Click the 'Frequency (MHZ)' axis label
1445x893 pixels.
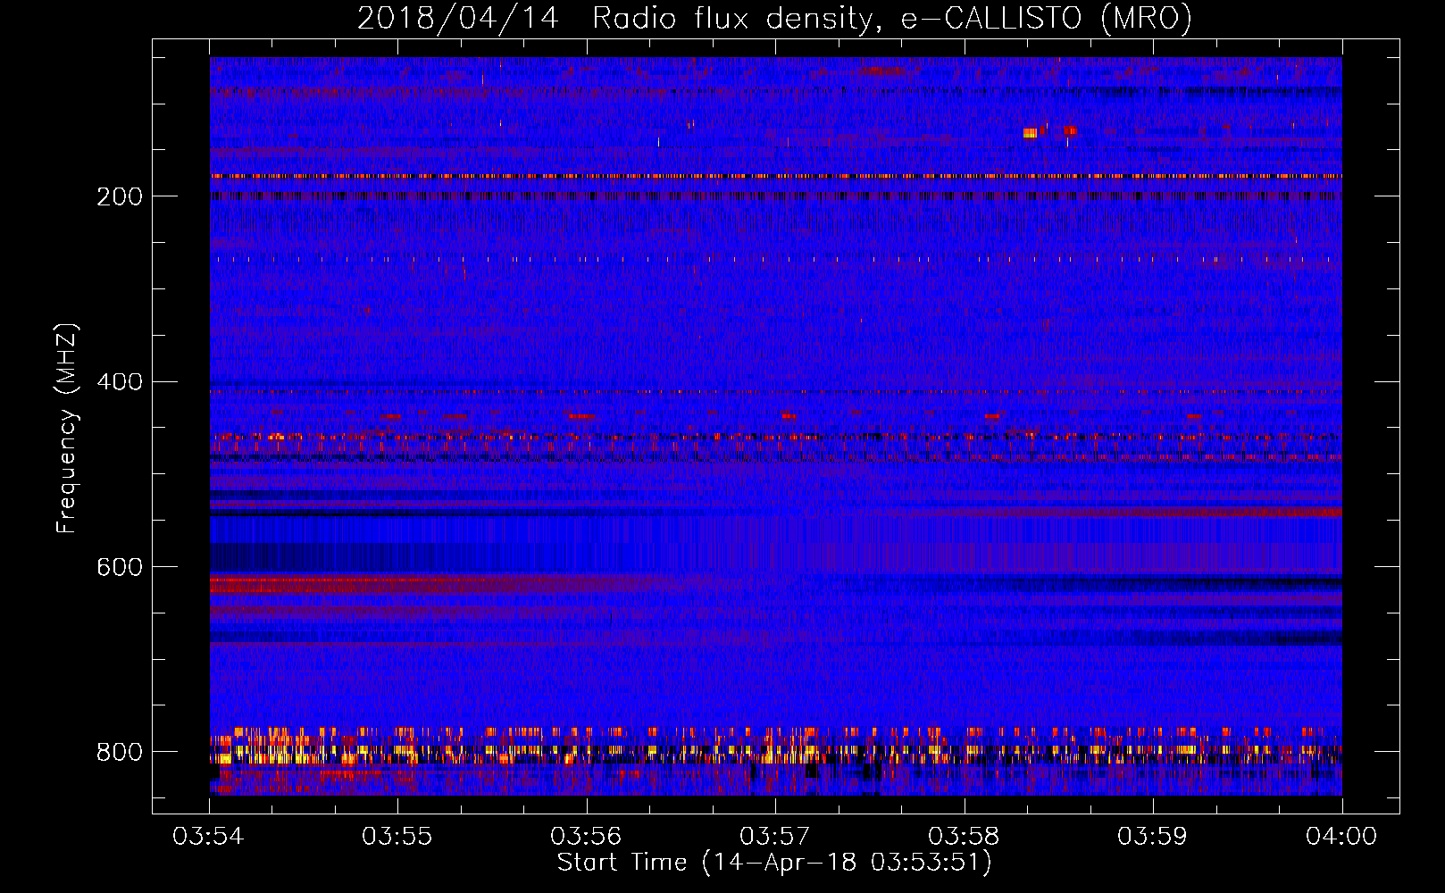67,429
